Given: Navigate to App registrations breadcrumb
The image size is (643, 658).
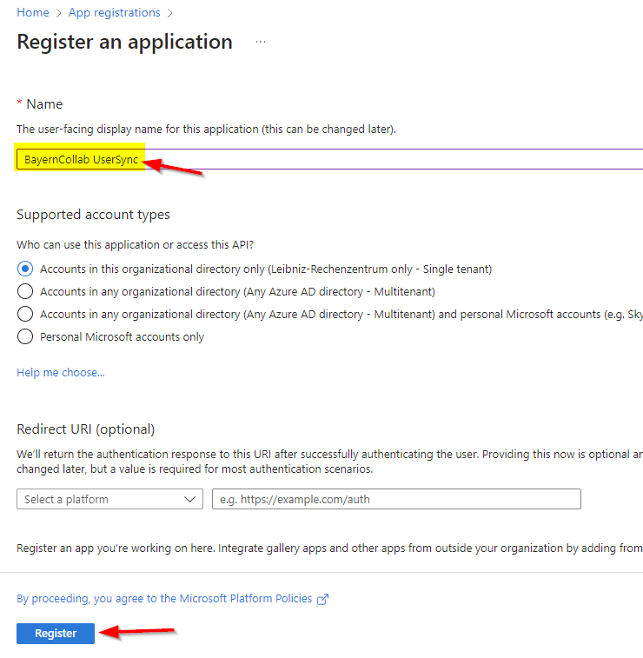Looking at the screenshot, I should tap(115, 13).
